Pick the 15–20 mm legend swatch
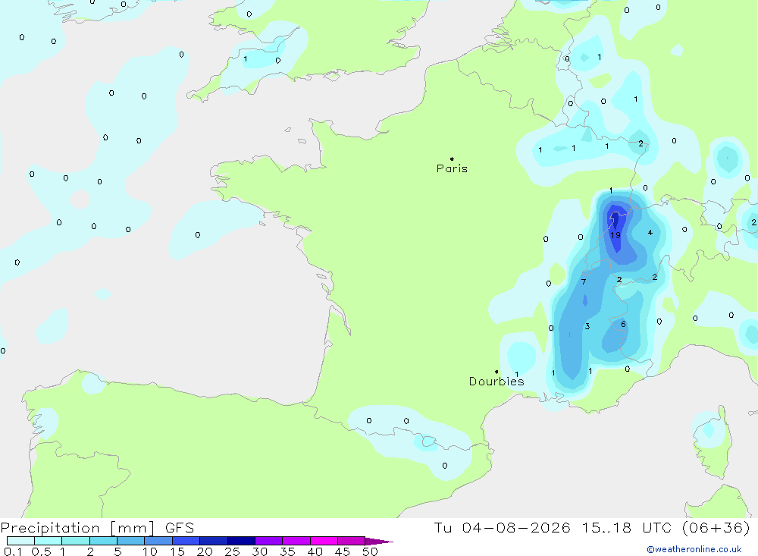 pyautogui.click(x=186, y=541)
